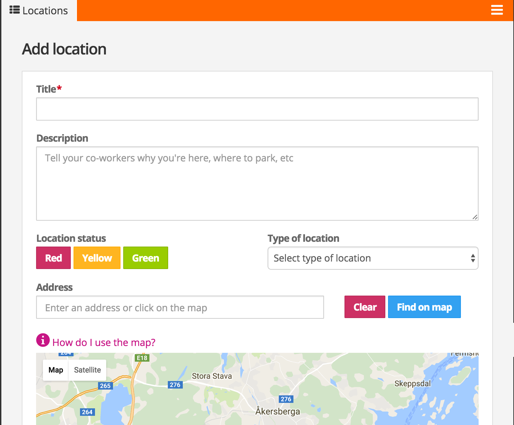Open the hamburger menu icon

[x=497, y=10]
